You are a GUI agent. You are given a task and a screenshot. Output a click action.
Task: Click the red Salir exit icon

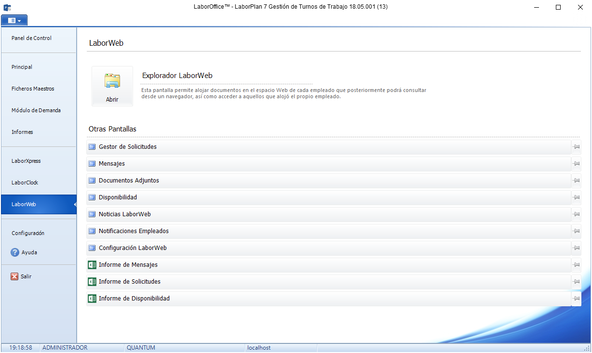14,276
